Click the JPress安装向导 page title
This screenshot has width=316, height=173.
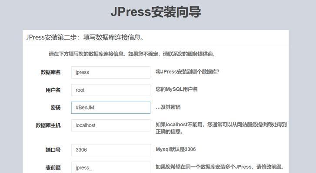156,12
